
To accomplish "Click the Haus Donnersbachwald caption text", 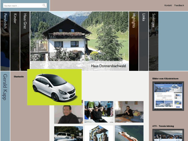I will coord(108,66).
